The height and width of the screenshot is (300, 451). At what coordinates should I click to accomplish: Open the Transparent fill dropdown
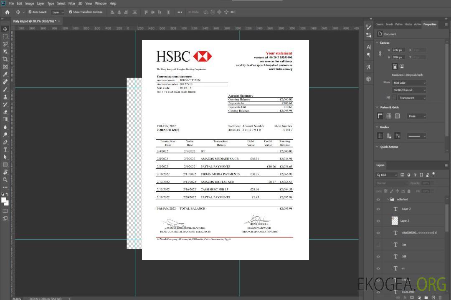pyautogui.click(x=412, y=98)
